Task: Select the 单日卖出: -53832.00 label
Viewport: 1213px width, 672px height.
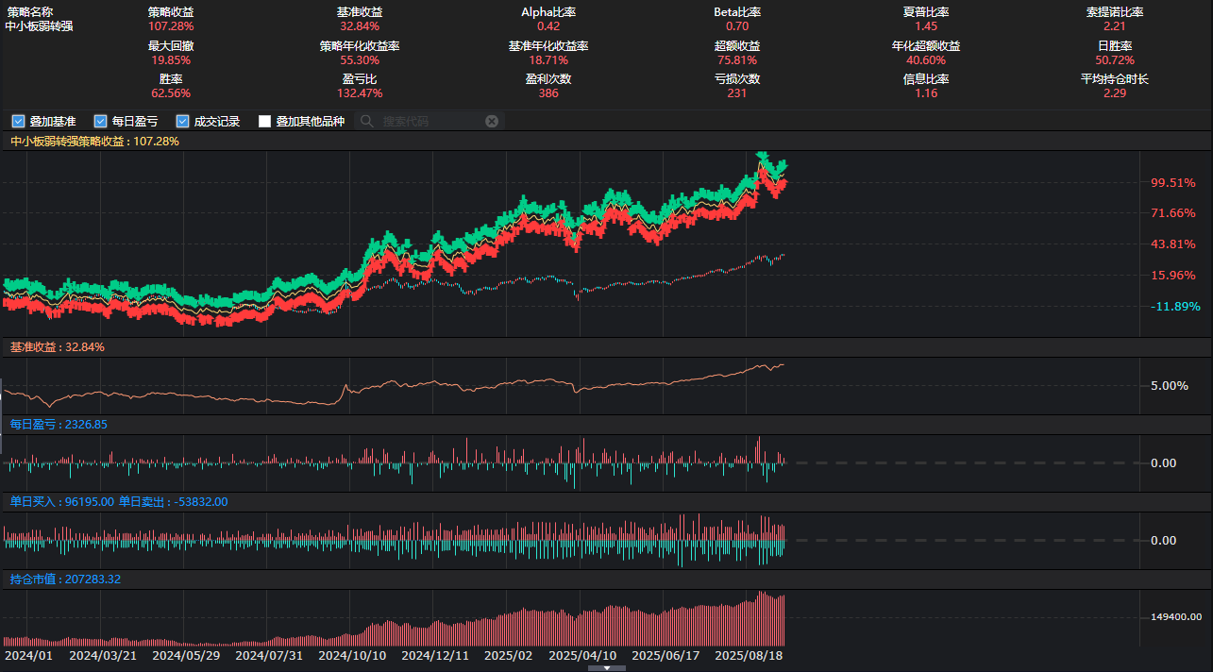Action: [173, 502]
